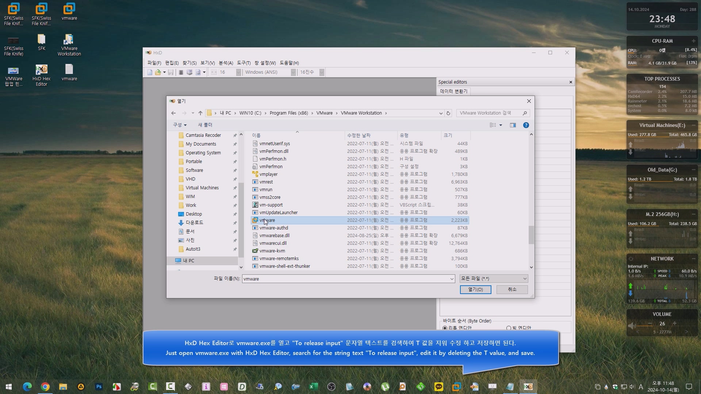This screenshot has width=701, height=394.
Task: Open HxD Hex Editor desktop shortcut
Action: point(41,75)
